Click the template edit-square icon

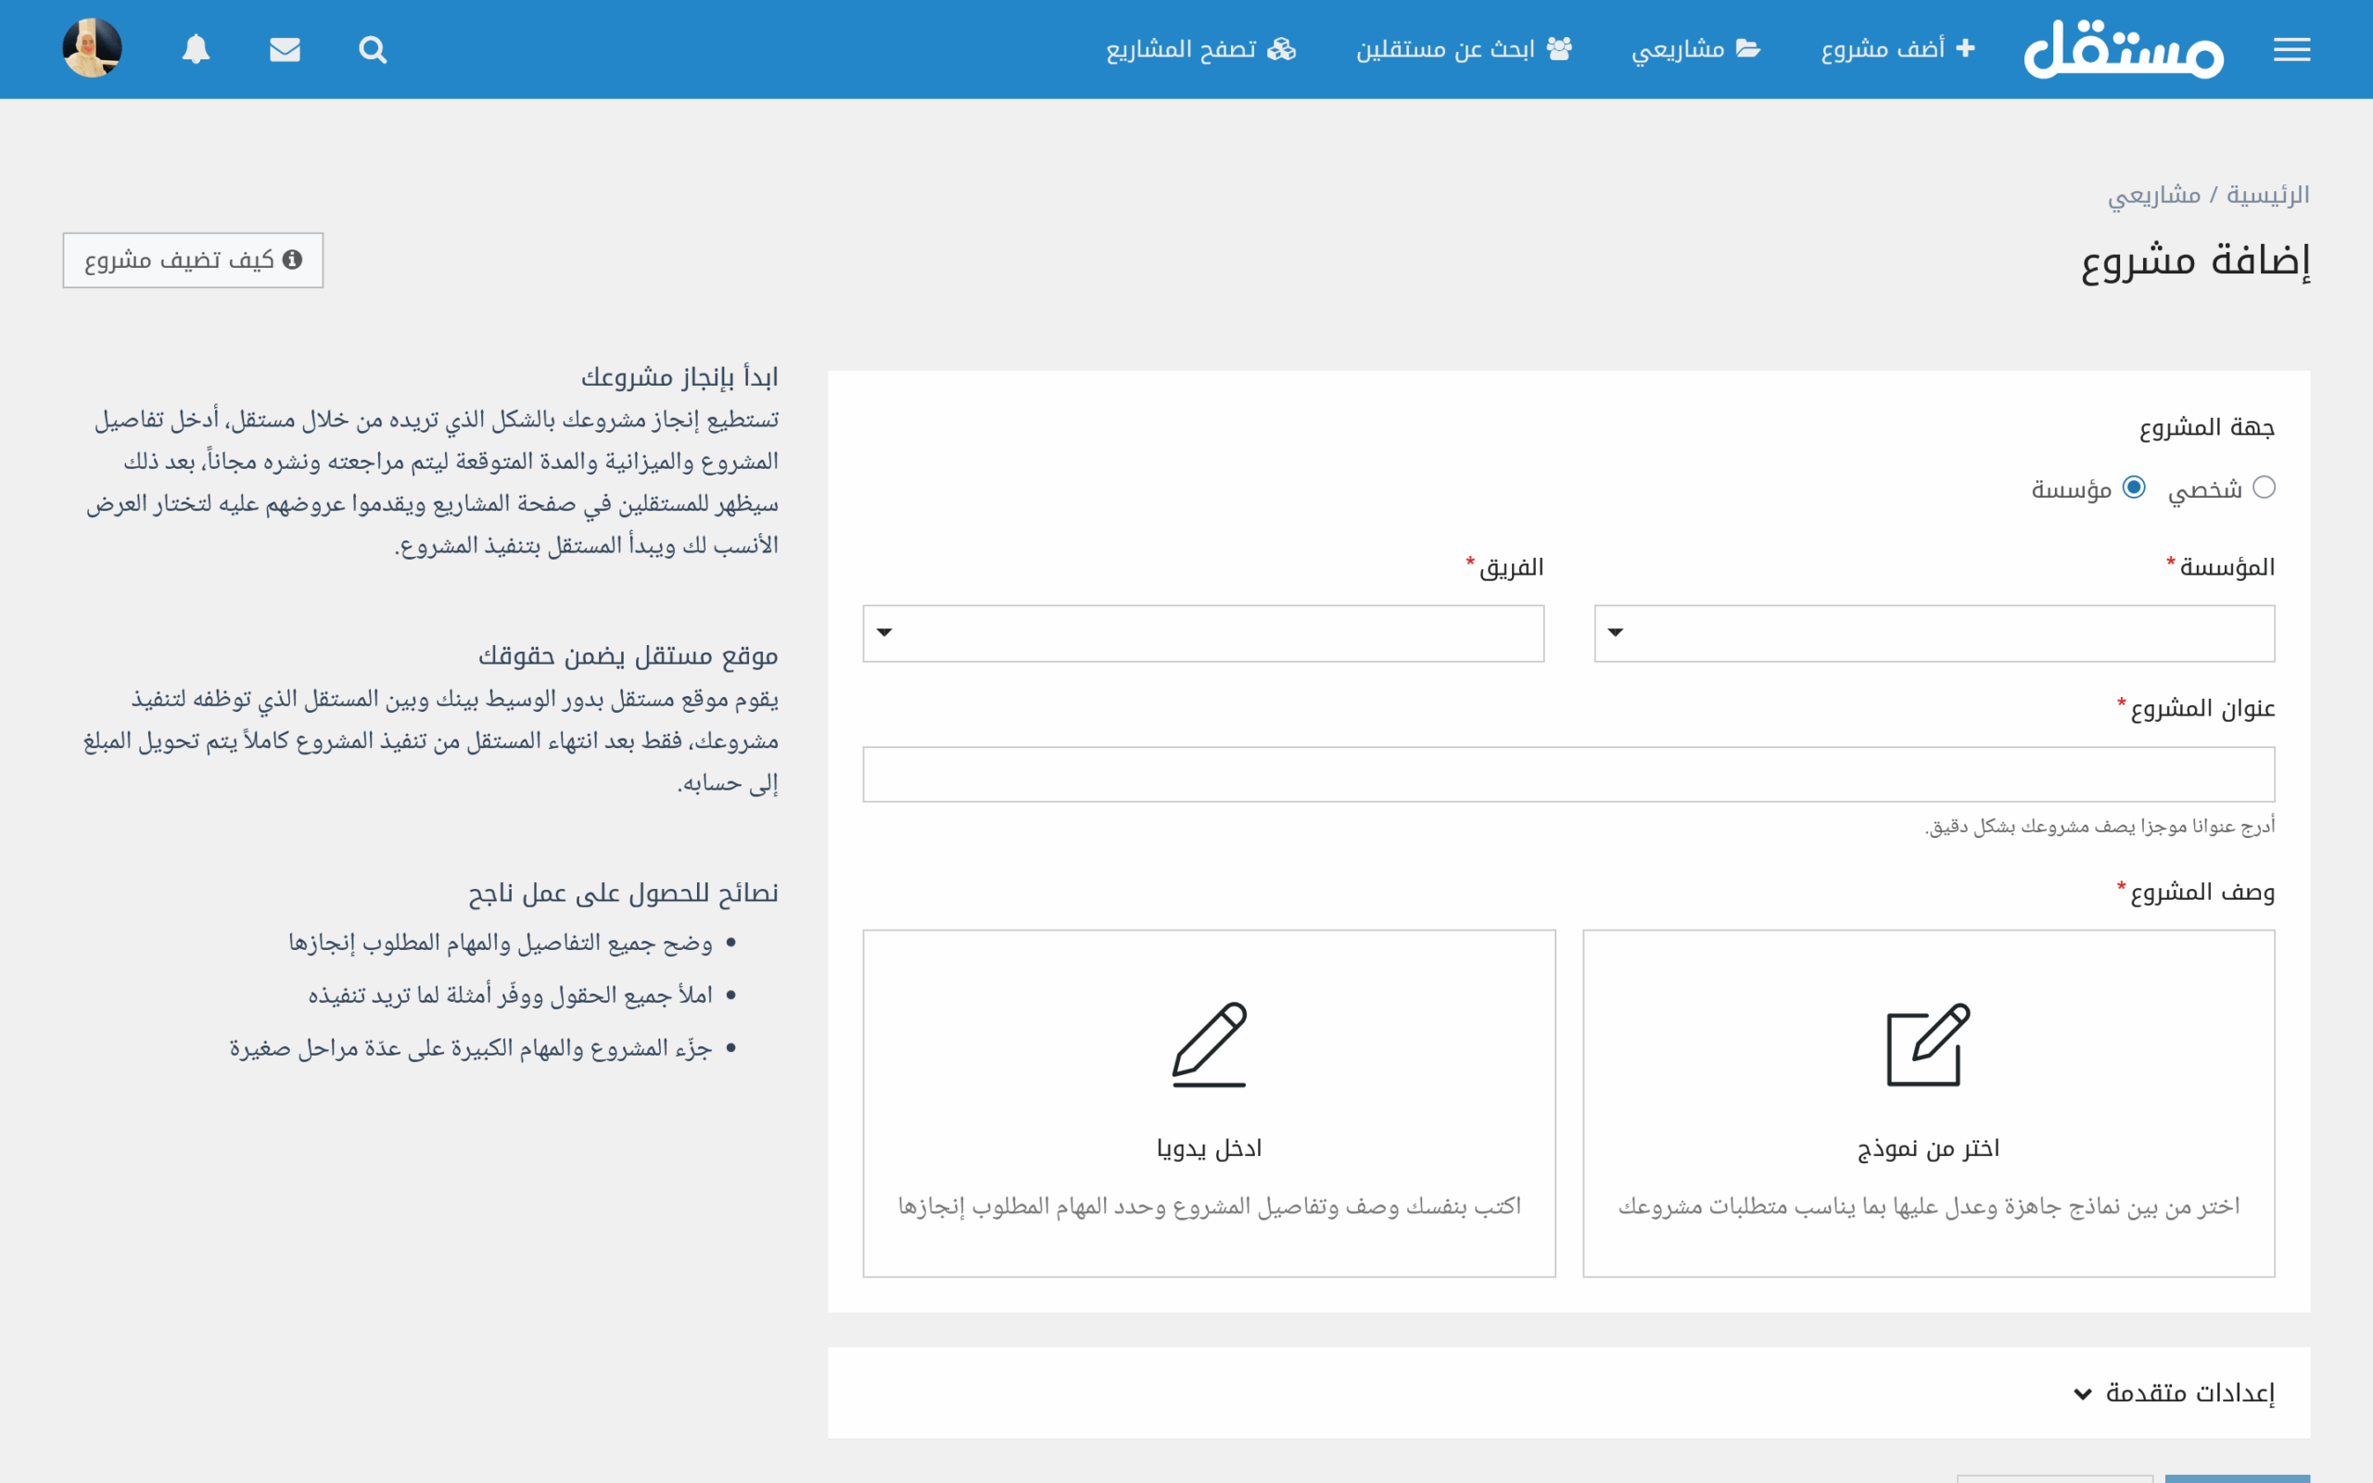(x=1929, y=1044)
